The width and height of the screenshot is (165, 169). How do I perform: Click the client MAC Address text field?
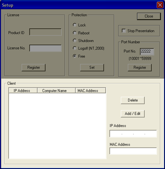[x=133, y=151]
